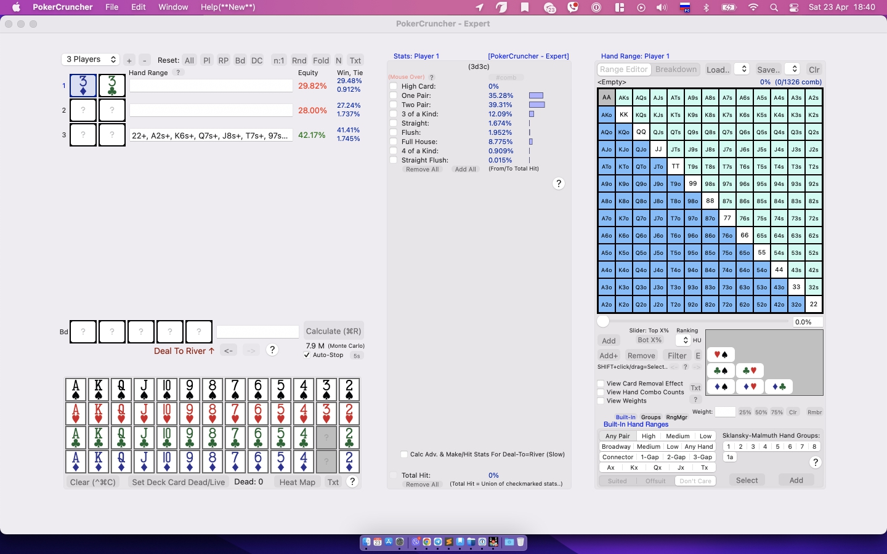Screen dimensions: 887x554
Task: Choose the Queen of clubs deck card
Action: (121, 438)
